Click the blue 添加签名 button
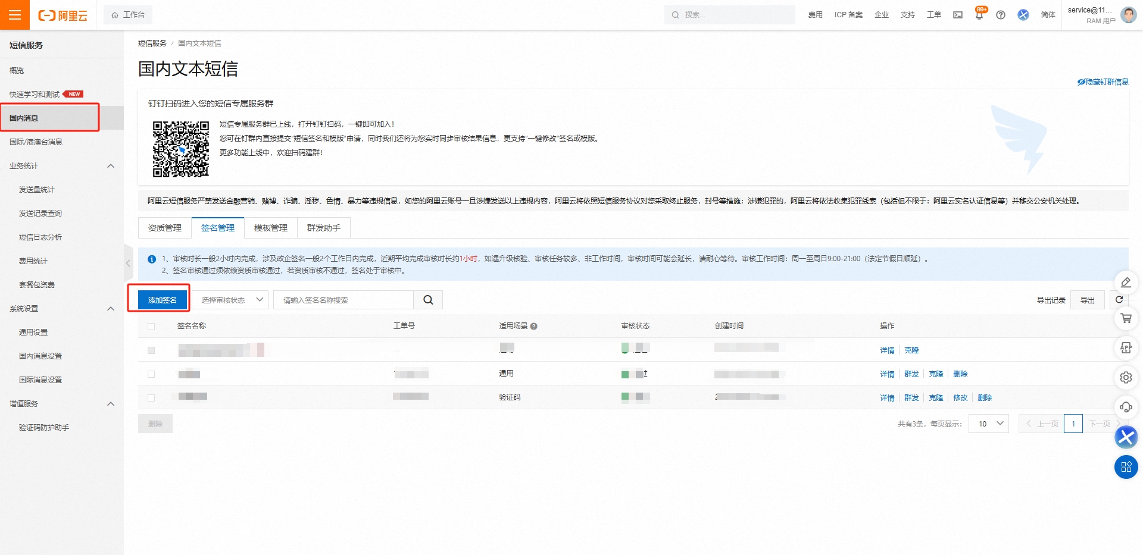This screenshot has height=555, width=1143. pos(163,300)
